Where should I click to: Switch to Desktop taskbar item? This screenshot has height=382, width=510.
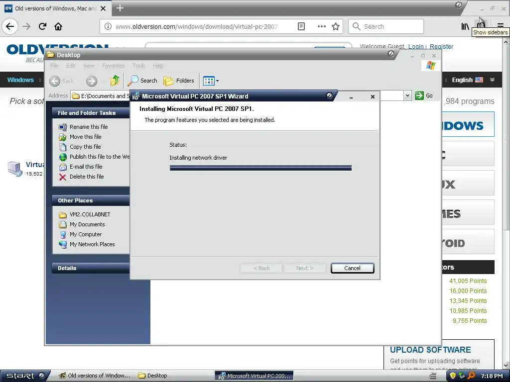(152, 376)
